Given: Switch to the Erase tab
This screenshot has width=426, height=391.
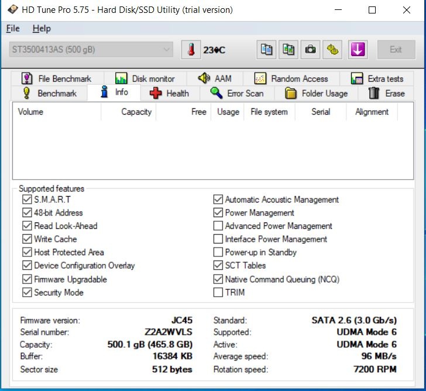Looking at the screenshot, I should tap(386, 93).
